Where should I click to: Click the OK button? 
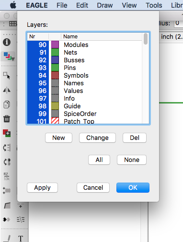pyautogui.click(x=133, y=187)
